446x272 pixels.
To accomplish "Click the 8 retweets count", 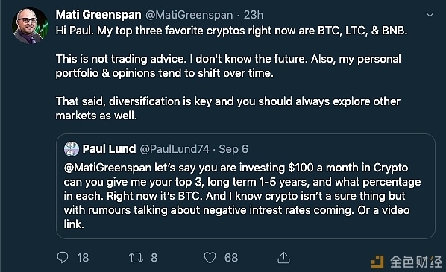I will coord(154,258).
